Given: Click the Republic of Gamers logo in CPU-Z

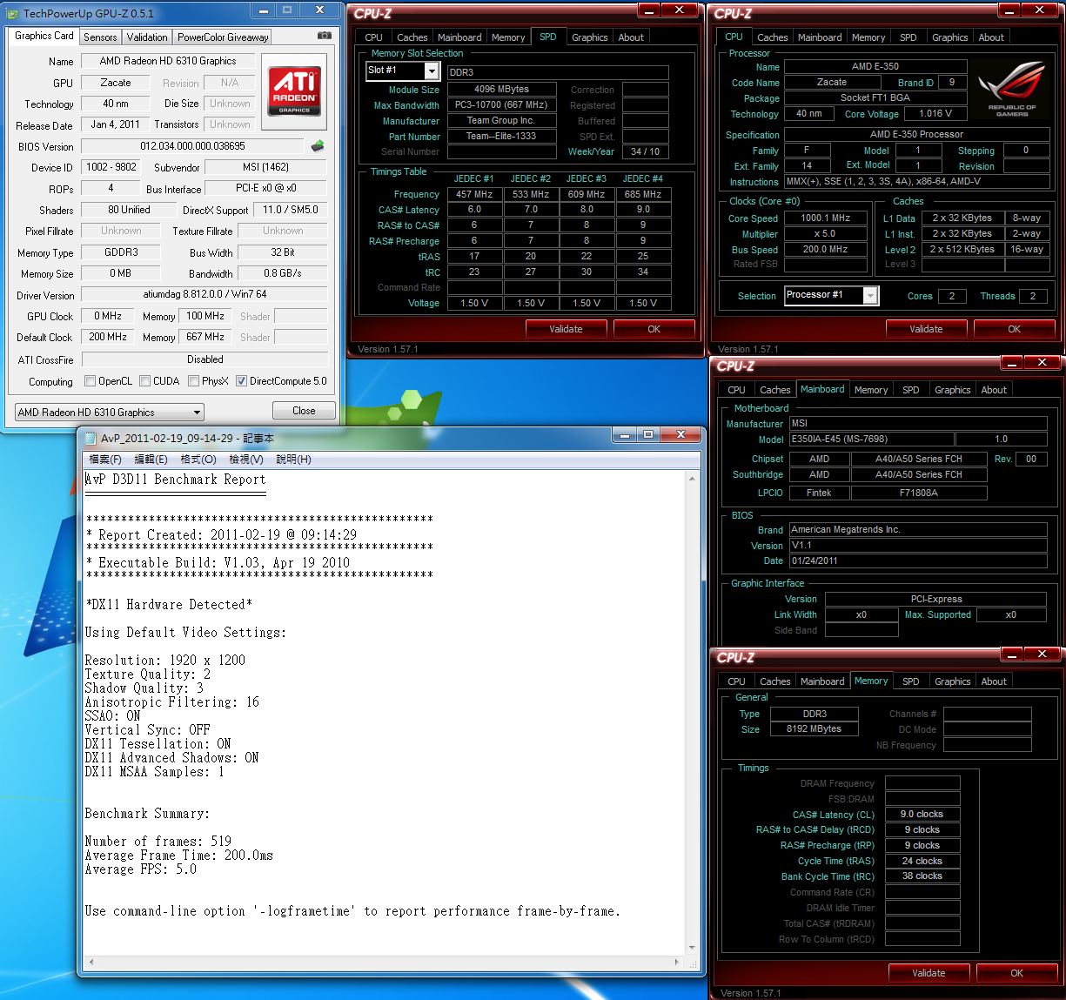Looking at the screenshot, I should [x=1011, y=90].
